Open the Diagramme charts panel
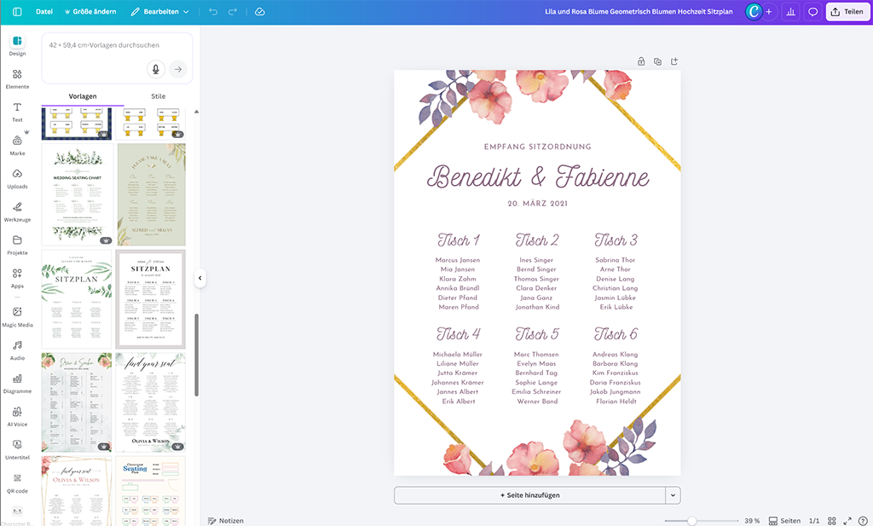This screenshot has height=526, width=873. click(x=17, y=384)
